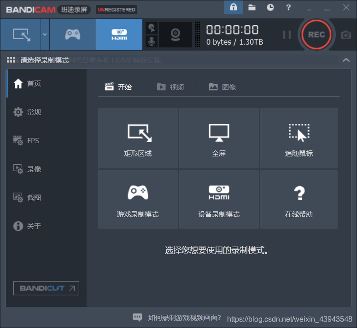Take a screenshot with the camera icon

click(x=345, y=35)
